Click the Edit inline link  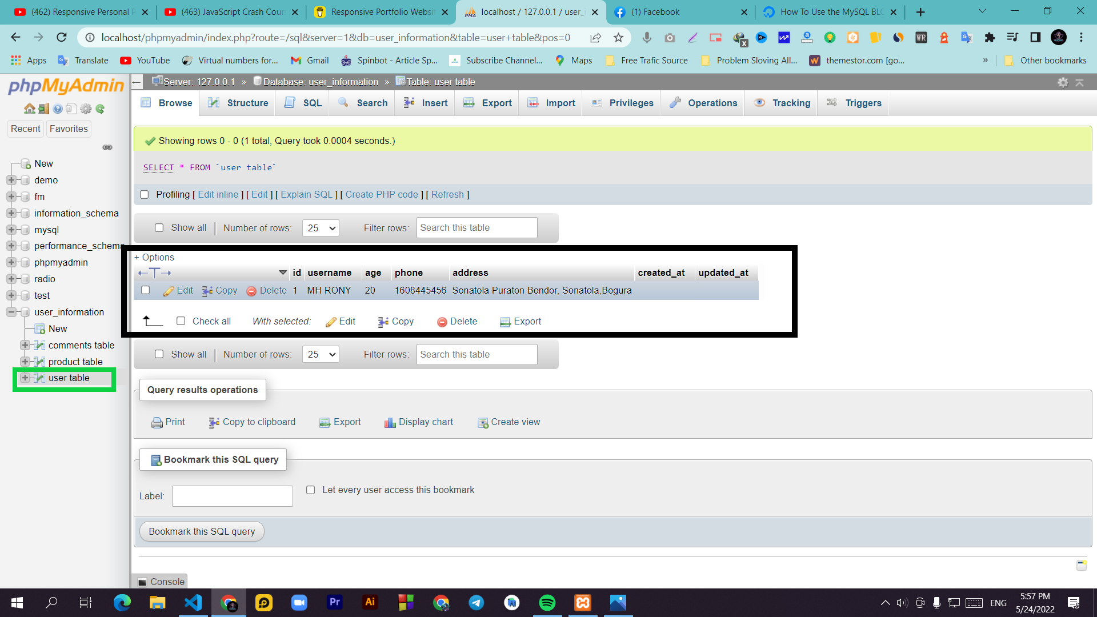tap(218, 195)
